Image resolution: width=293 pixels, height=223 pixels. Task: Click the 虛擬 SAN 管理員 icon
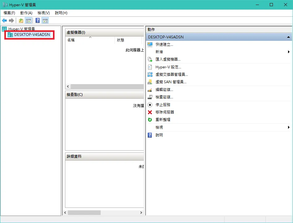[x=150, y=82]
